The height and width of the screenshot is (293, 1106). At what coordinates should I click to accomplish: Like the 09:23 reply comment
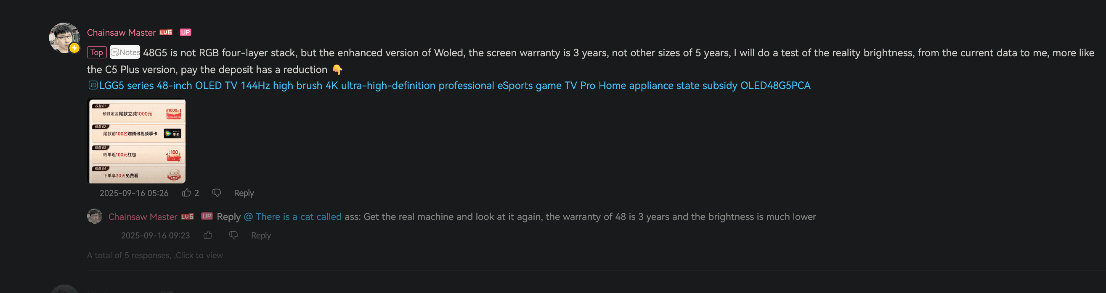(208, 235)
